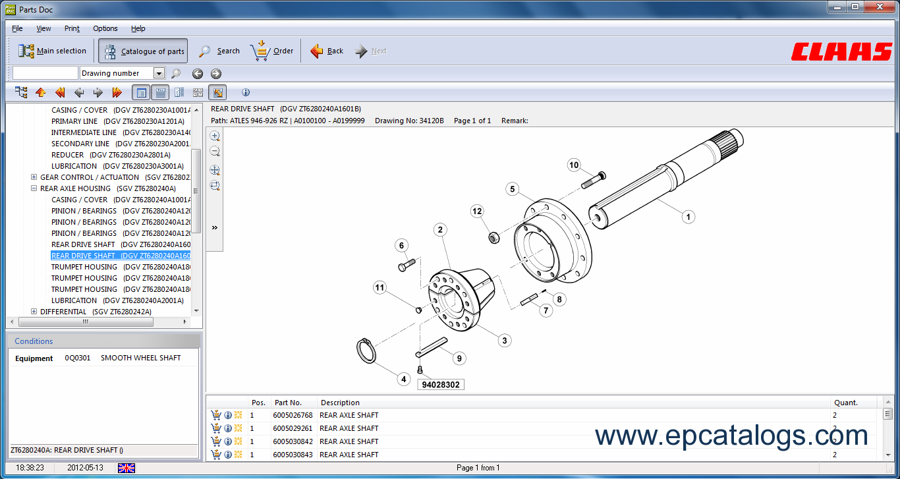Highlight part 6005026768 in the drawing

(x=238, y=415)
